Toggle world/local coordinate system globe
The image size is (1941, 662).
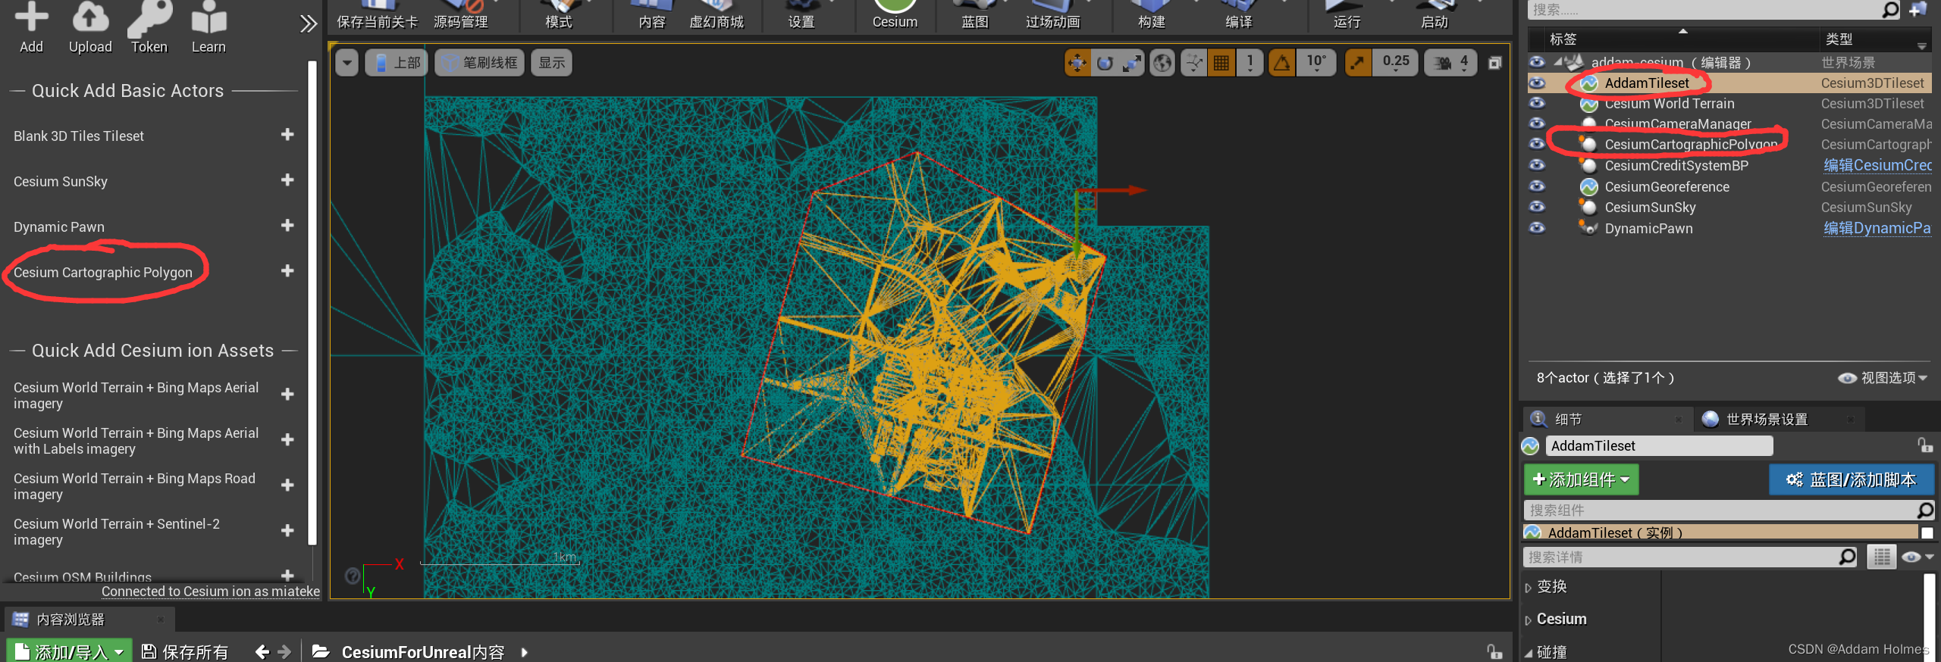click(x=1162, y=63)
